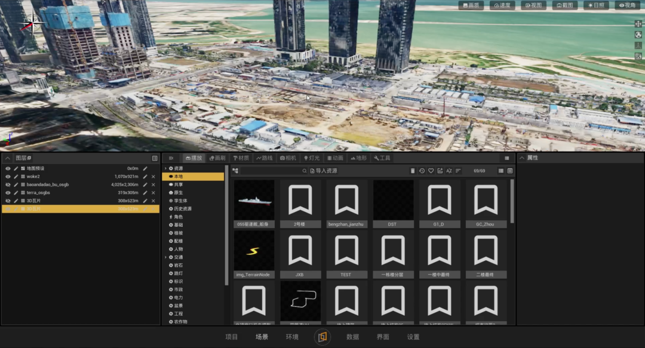Collapse the 图层 panel with chevron

[7, 158]
